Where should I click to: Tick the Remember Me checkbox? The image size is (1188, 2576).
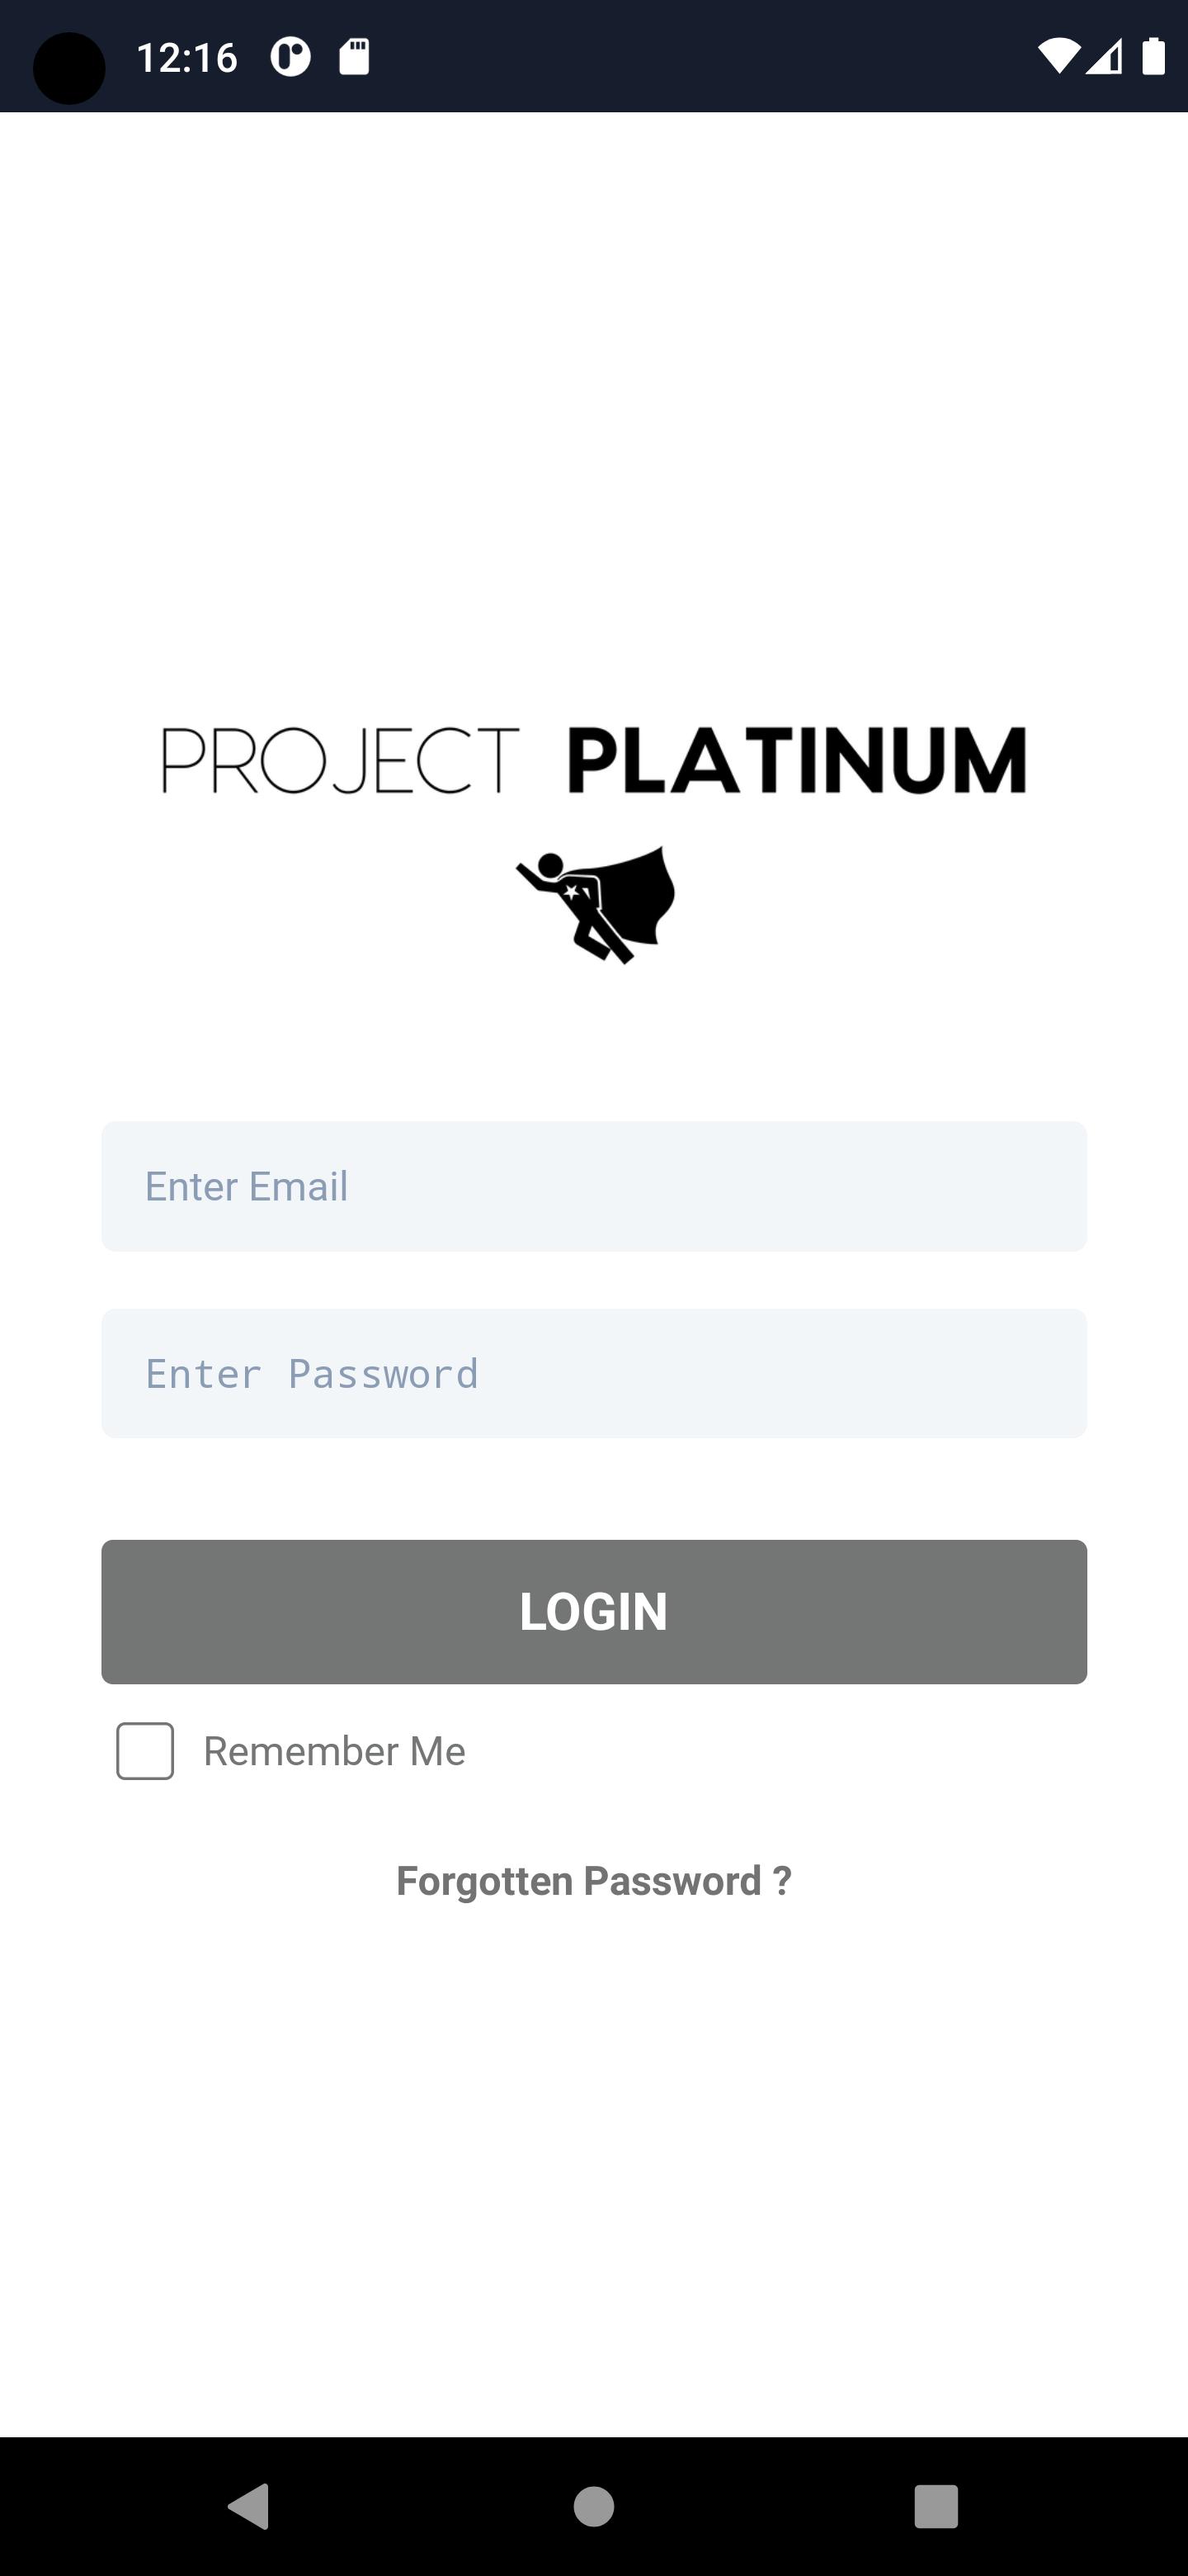point(145,1751)
